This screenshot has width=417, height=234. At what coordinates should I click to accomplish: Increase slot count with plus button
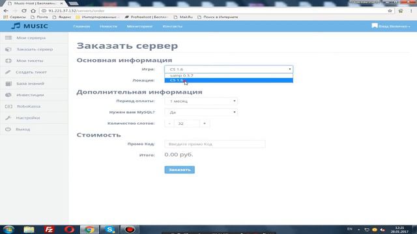[x=205, y=123]
